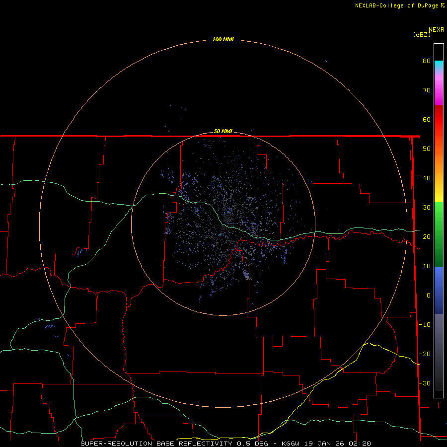Click the dBZ unit label above the legend
Image resolution: width=447 pixels, height=447 pixels.
tap(422, 35)
